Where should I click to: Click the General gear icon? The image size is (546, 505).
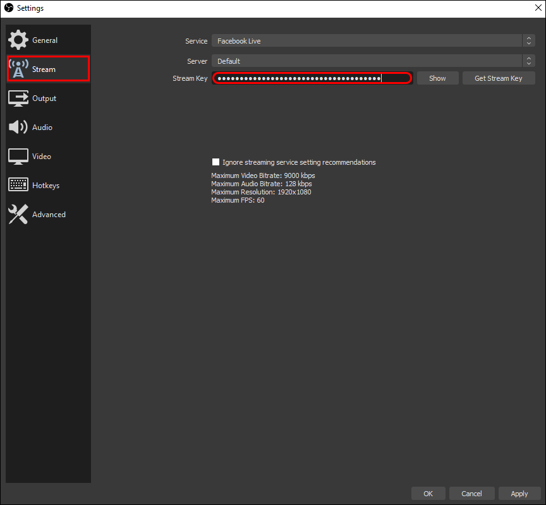pos(18,40)
